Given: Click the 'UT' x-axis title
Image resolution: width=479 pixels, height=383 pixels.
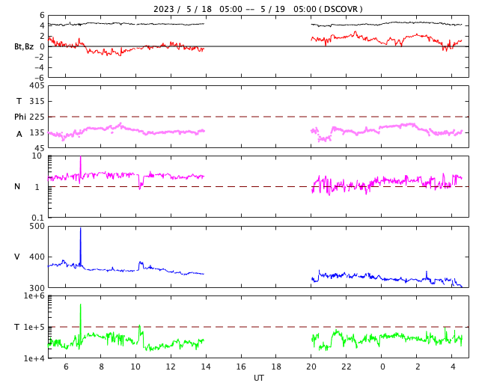Looking at the screenshot, I should 258,378.
